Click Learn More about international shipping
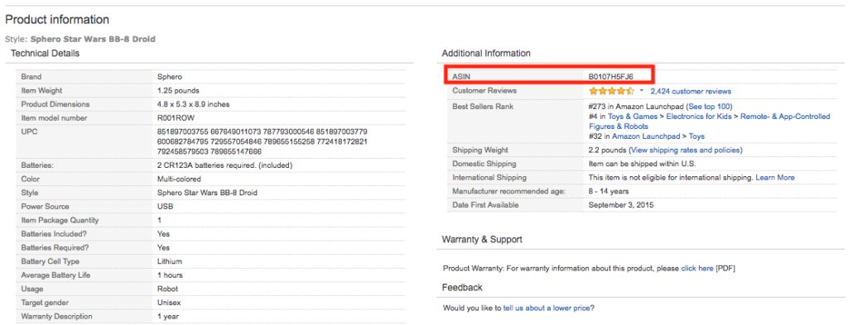 pos(775,177)
